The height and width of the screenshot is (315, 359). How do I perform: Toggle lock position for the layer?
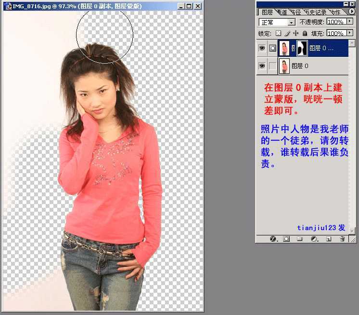[296, 33]
